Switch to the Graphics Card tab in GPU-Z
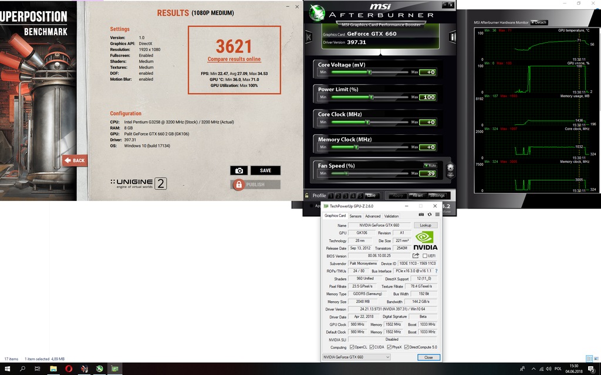Image resolution: width=601 pixels, height=375 pixels. 335,216
